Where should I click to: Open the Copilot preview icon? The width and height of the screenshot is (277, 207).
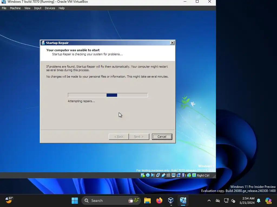(x=268, y=201)
